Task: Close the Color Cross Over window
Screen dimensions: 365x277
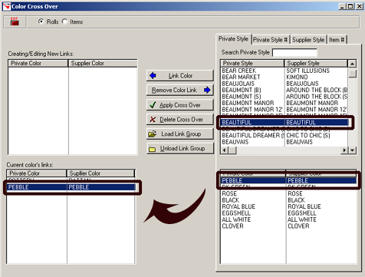Action: tap(360, 6)
